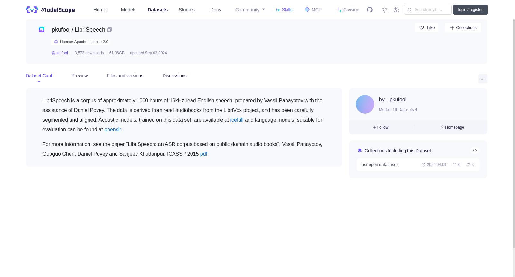Screen dimensions: 515x277
Task: Open the openslr link
Action: pos(113,129)
